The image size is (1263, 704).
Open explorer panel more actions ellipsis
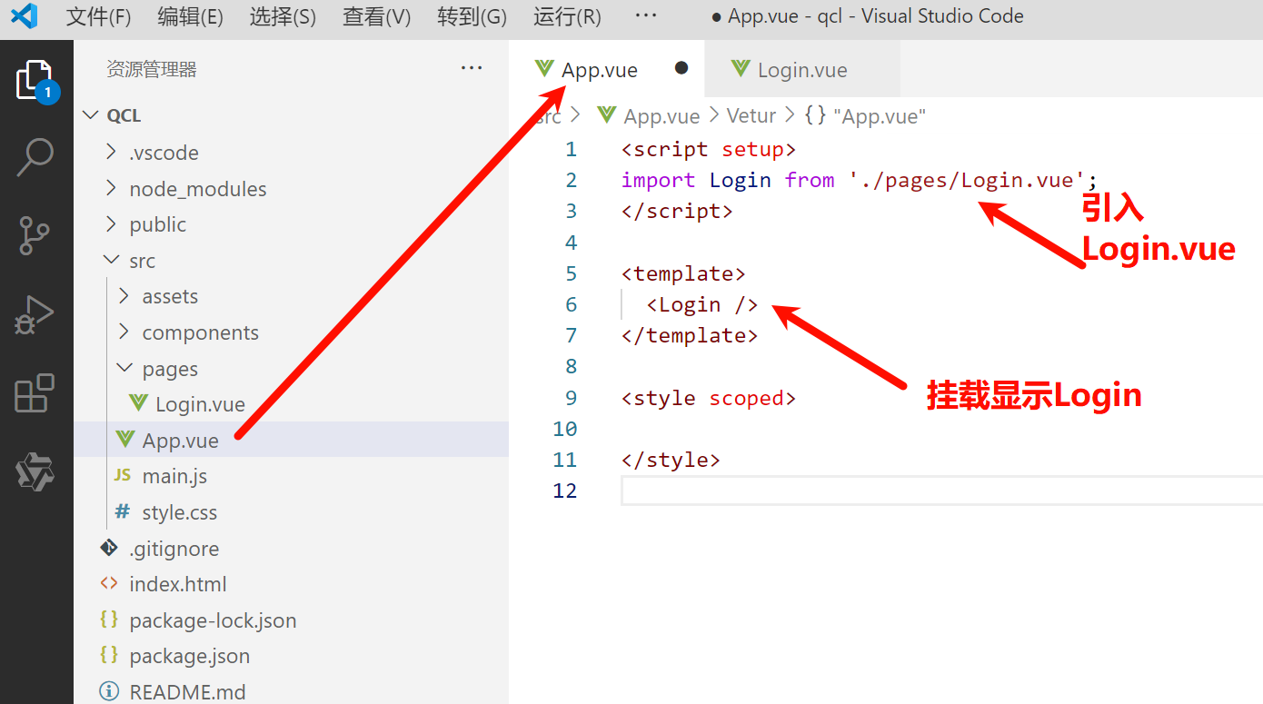click(472, 68)
